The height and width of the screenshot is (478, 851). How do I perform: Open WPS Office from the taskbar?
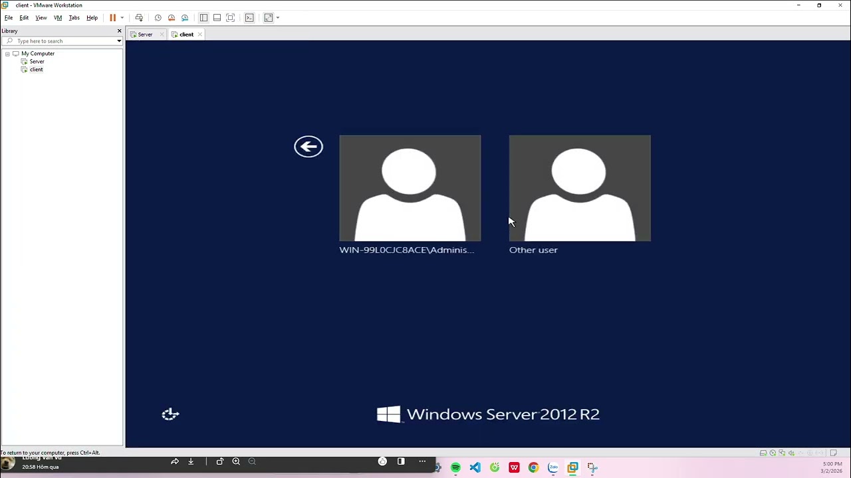pyautogui.click(x=514, y=468)
